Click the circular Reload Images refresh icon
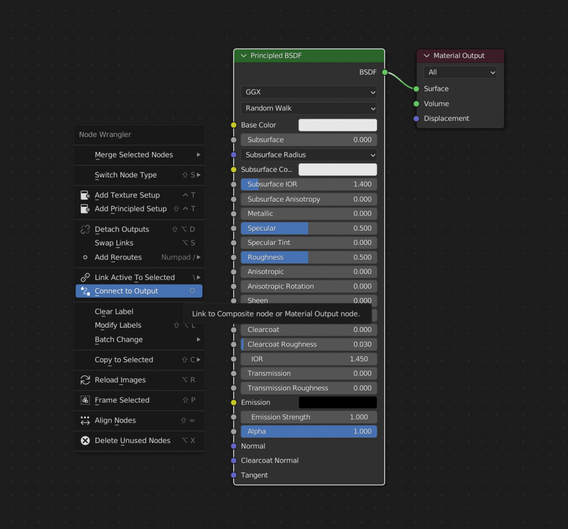The width and height of the screenshot is (568, 529). point(84,380)
